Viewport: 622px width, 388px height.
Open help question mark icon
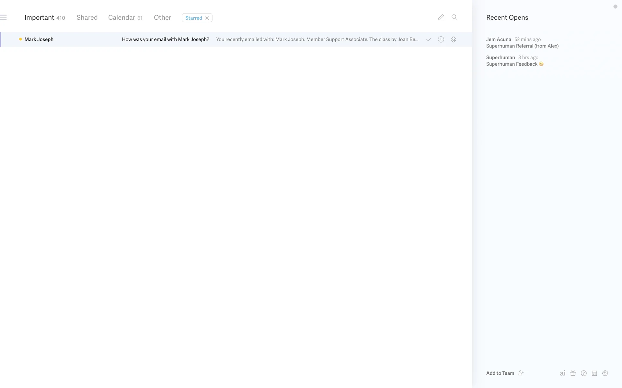click(584, 373)
